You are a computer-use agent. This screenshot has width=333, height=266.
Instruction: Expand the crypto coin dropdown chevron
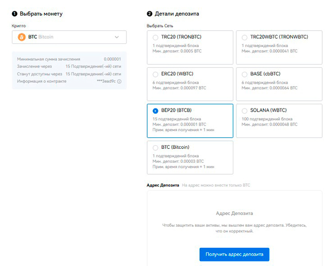point(117,37)
